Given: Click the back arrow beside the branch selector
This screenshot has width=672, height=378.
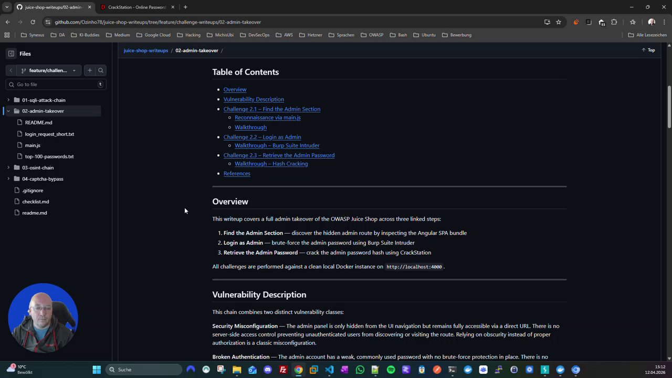Looking at the screenshot, I should 10,70.
